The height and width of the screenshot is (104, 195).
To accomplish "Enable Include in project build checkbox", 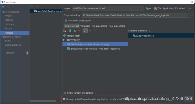I will [x=66, y=20].
